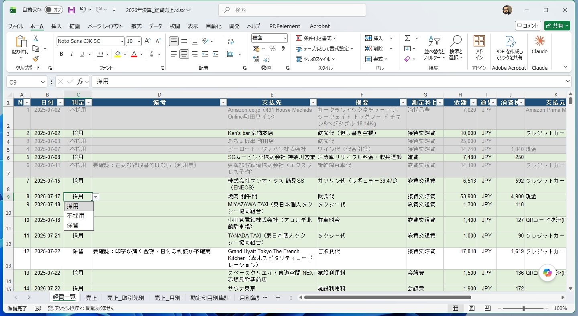Image resolution: width=578 pixels, height=316 pixels.
Task: Click the font color A icon
Action: (134, 54)
